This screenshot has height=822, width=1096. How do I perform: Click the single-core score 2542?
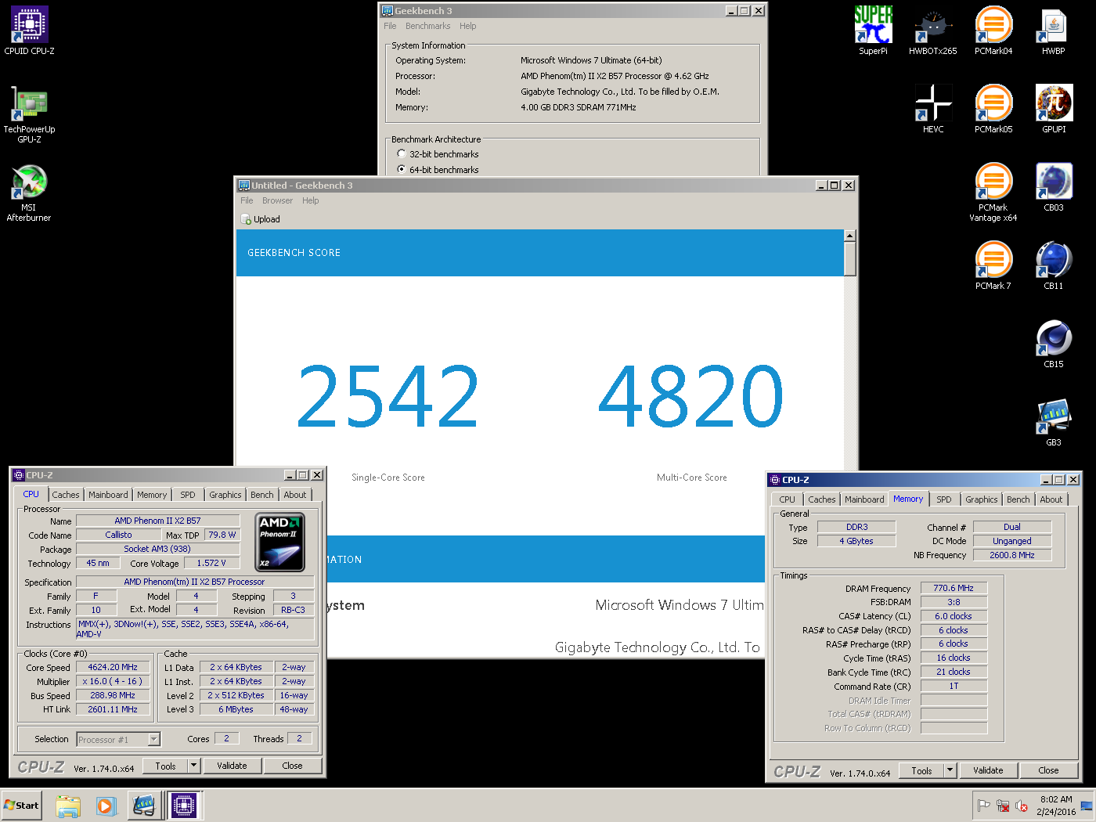click(388, 396)
